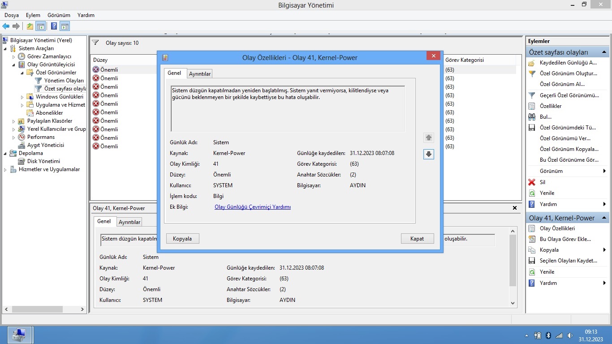Expand Paylaşılan Klasörler tree node
This screenshot has width=612, height=344.
14,121
